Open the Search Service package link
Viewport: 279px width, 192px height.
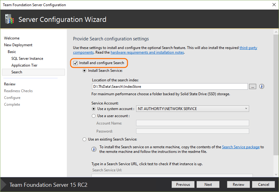(241, 147)
